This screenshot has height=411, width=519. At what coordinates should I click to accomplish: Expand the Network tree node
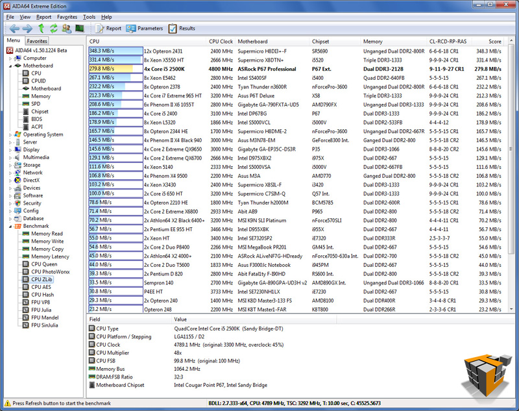tap(10, 173)
